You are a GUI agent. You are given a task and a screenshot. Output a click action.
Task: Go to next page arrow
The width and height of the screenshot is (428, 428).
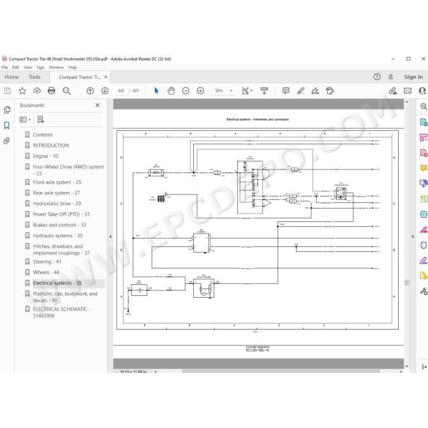[105, 90]
